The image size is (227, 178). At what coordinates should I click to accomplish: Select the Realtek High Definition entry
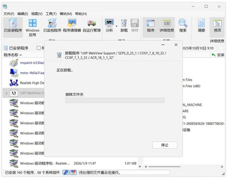pyautogui.click(x=32, y=83)
